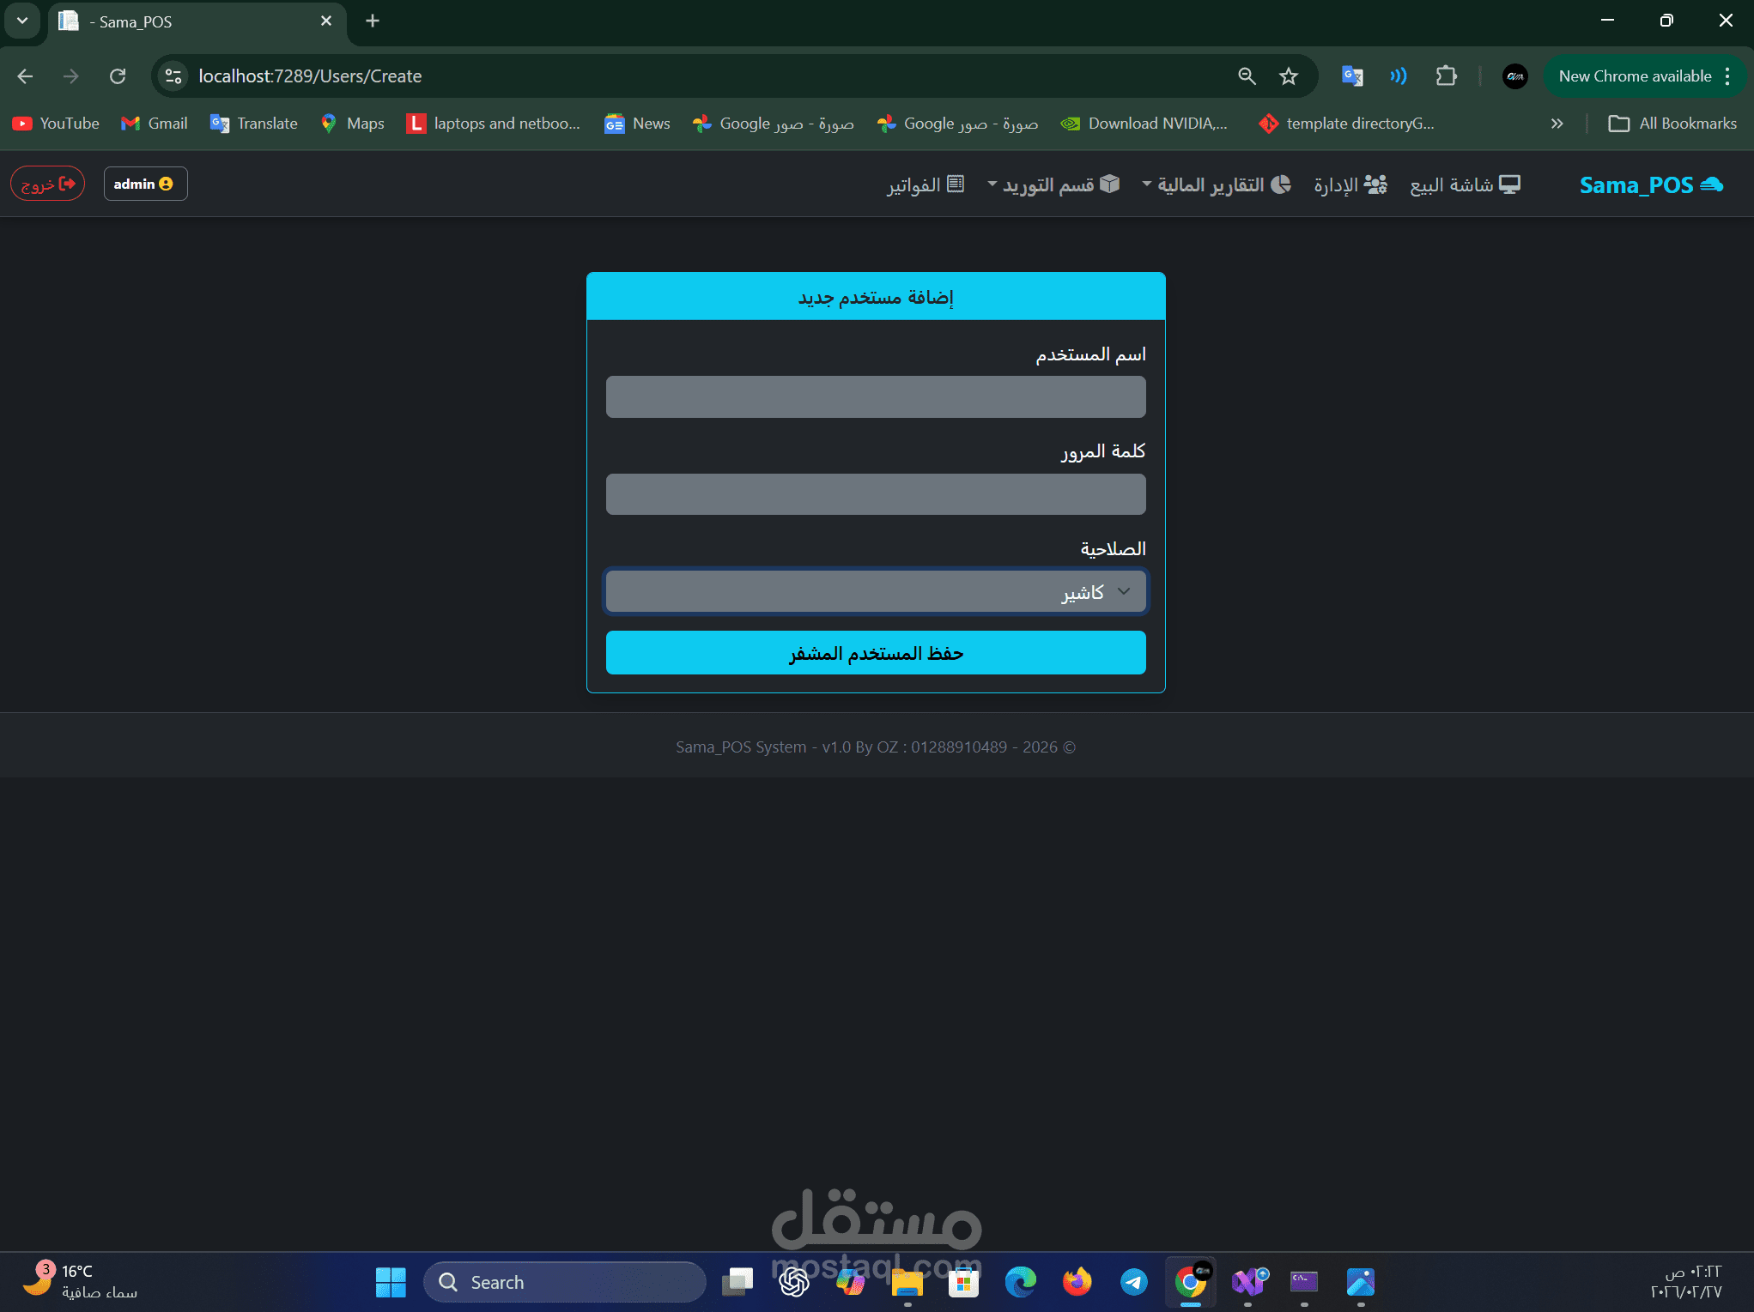Reload the page
1754x1312 pixels.
coord(118,76)
